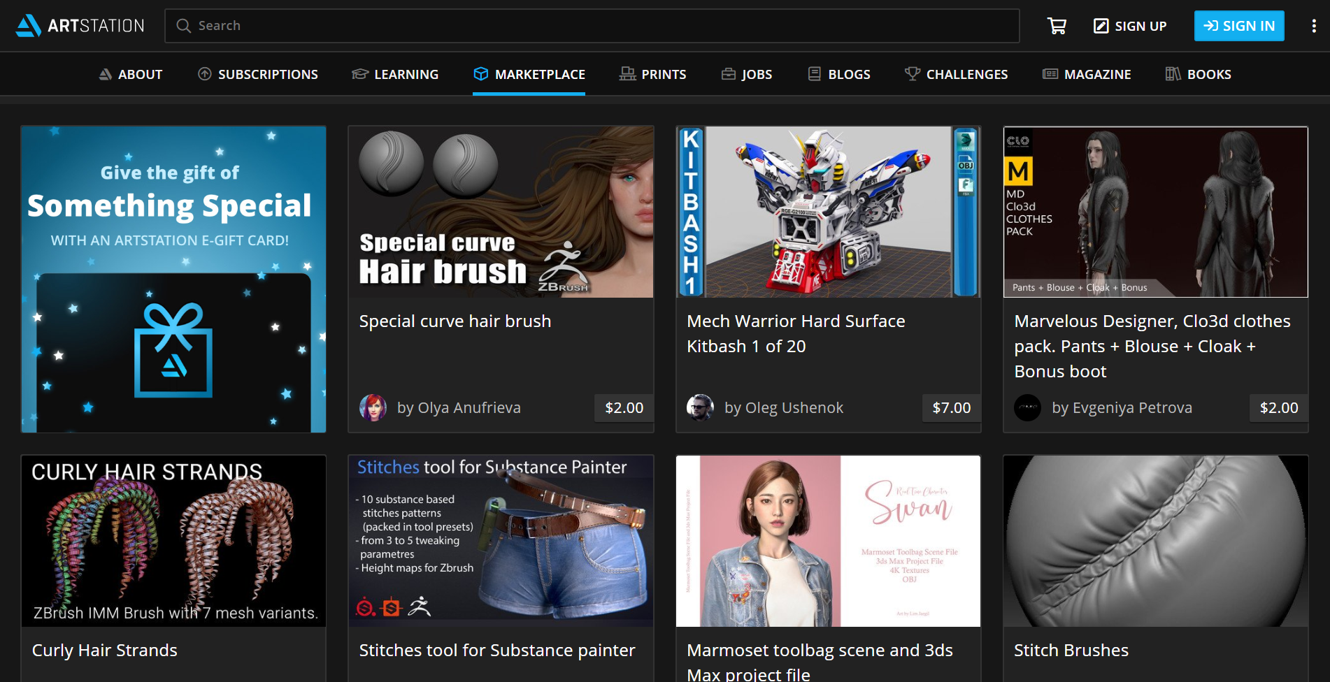Image resolution: width=1330 pixels, height=682 pixels.
Task: Click the Blogs document icon
Action: pos(815,74)
